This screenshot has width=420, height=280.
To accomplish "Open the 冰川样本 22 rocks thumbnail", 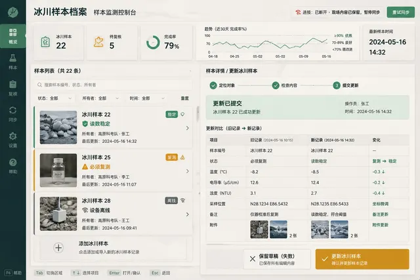I will (x=58, y=127).
